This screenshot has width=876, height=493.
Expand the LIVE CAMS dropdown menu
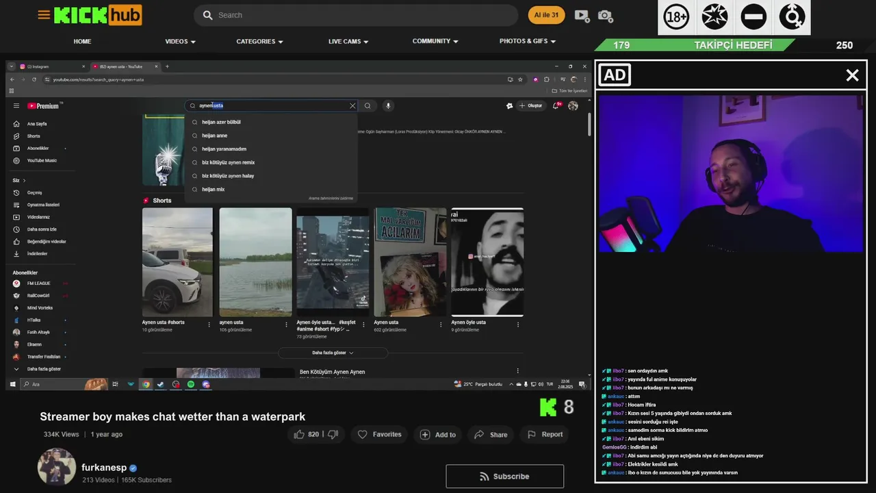pos(348,41)
